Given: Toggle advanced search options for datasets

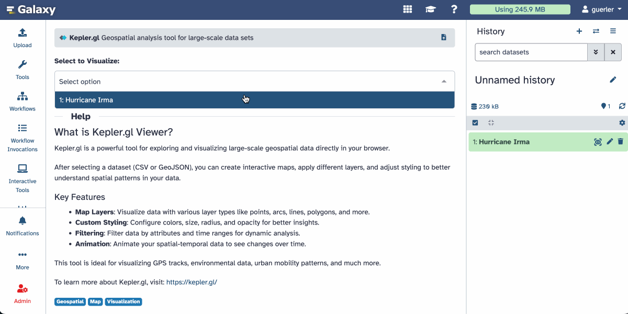Looking at the screenshot, I should click(596, 52).
